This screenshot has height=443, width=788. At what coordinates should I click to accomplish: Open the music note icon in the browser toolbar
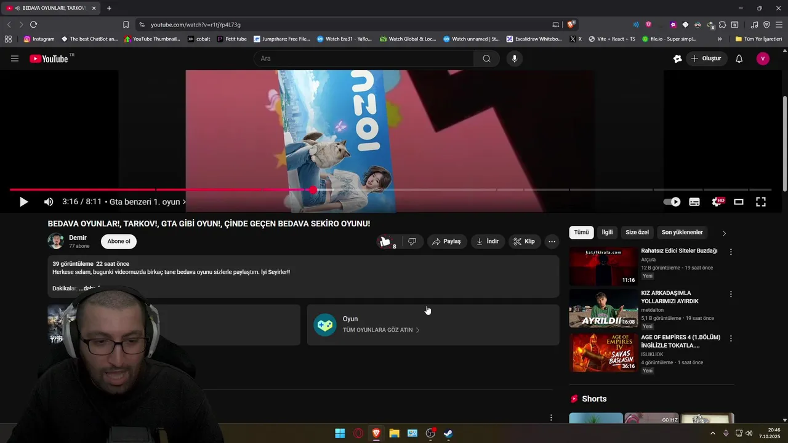tap(754, 25)
